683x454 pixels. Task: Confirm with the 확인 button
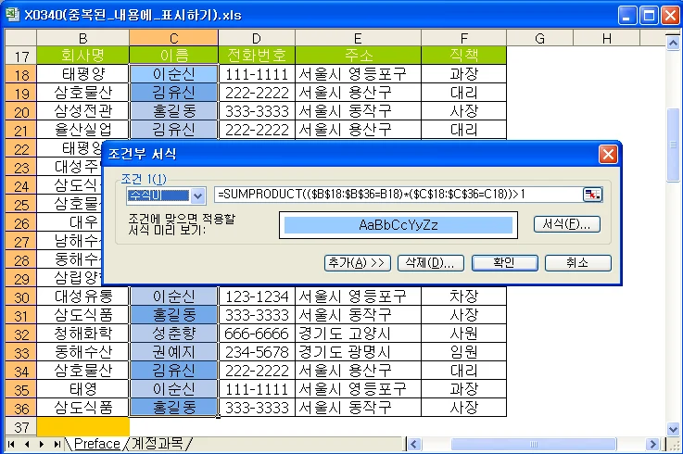pyautogui.click(x=504, y=263)
